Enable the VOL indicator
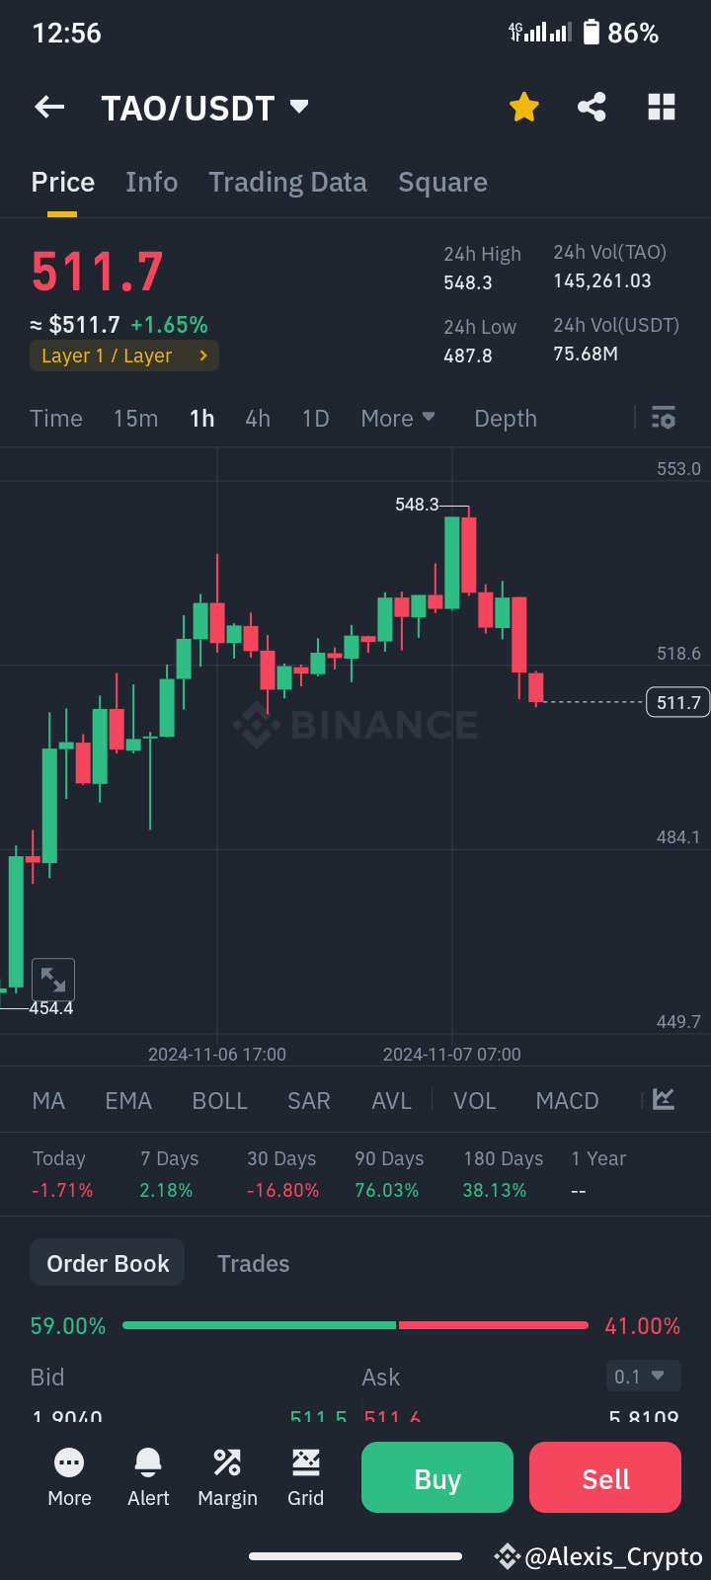The width and height of the screenshot is (711, 1580). 474,1099
